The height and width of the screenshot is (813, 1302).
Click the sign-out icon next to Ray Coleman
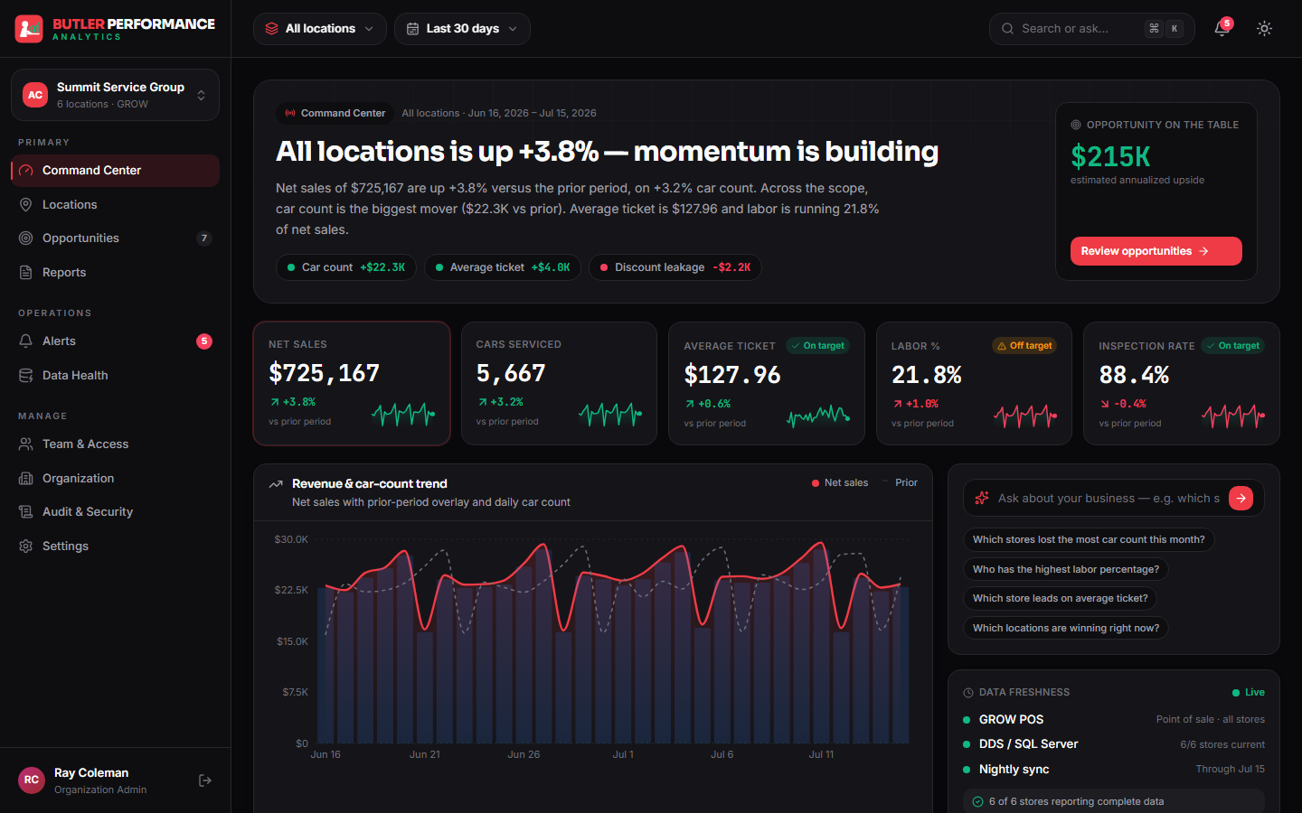click(x=205, y=780)
